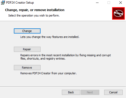
Task: Close the setup dialog with X
Action: 121,3
